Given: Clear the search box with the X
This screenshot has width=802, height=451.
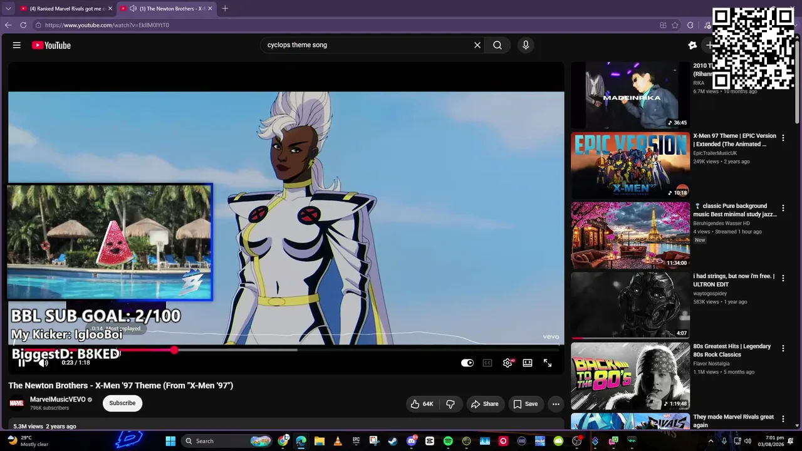Looking at the screenshot, I should point(477,45).
